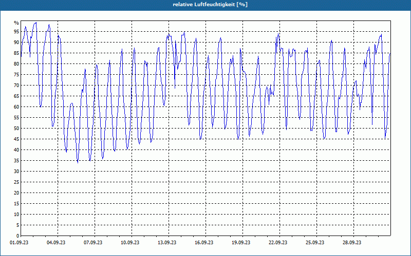Click the '5' y-axis value
411x256 pixels.
coord(17,225)
